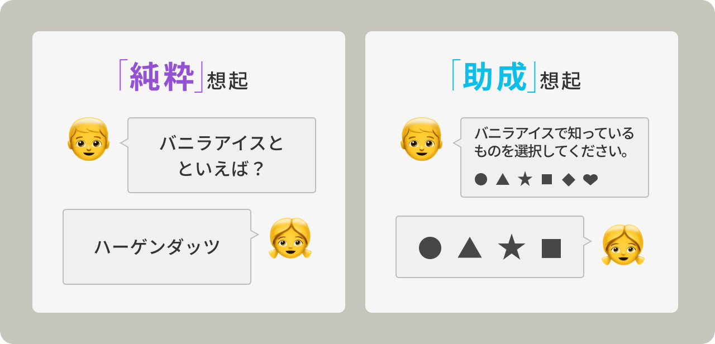Click the 想起 text next to 助成
This screenshot has height=344, width=715.
[x=560, y=81]
